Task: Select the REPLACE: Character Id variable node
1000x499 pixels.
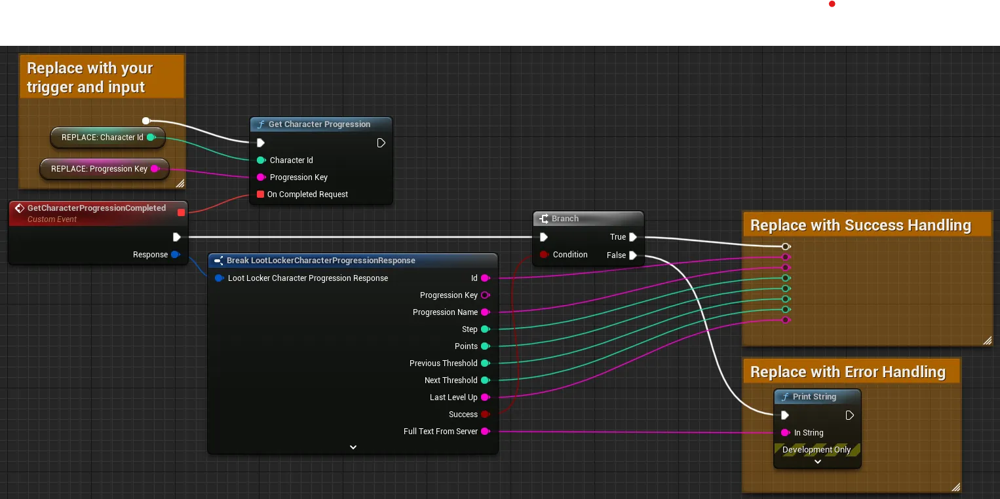Action: click(x=107, y=137)
